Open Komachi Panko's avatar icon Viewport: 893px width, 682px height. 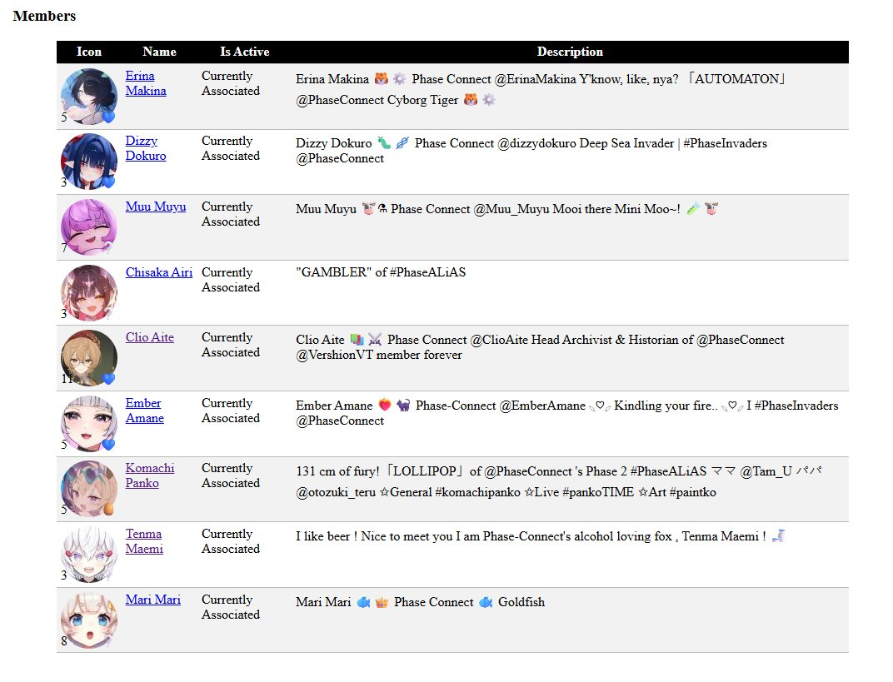(89, 489)
